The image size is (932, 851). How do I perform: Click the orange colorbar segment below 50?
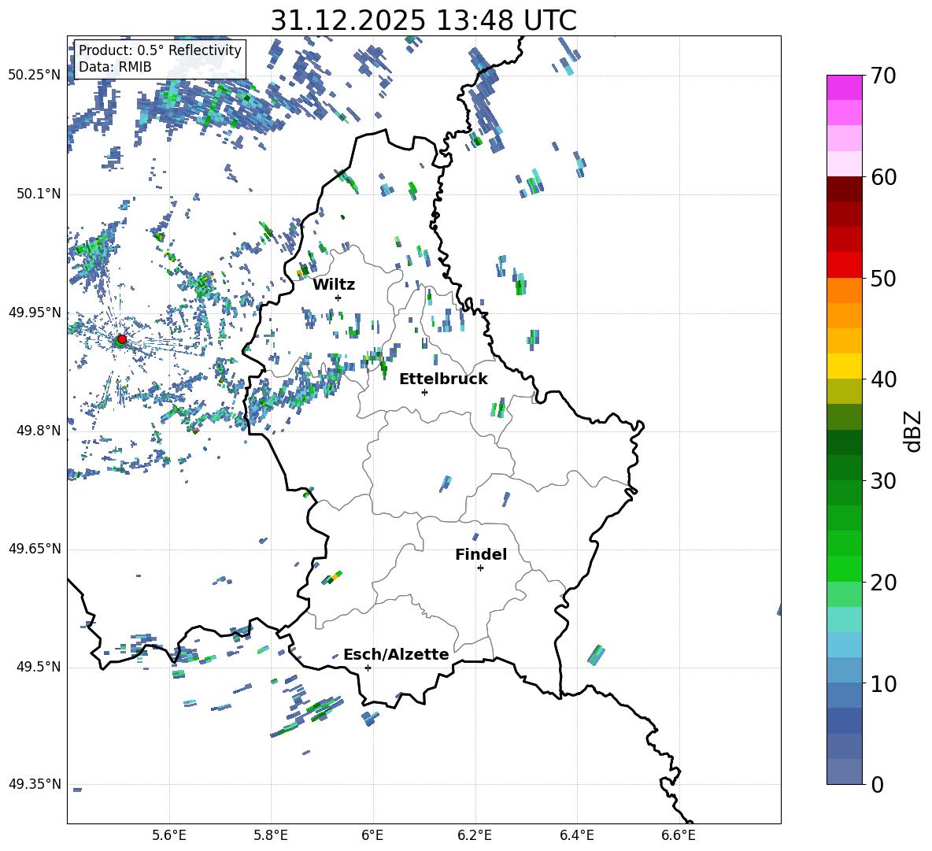845,290
